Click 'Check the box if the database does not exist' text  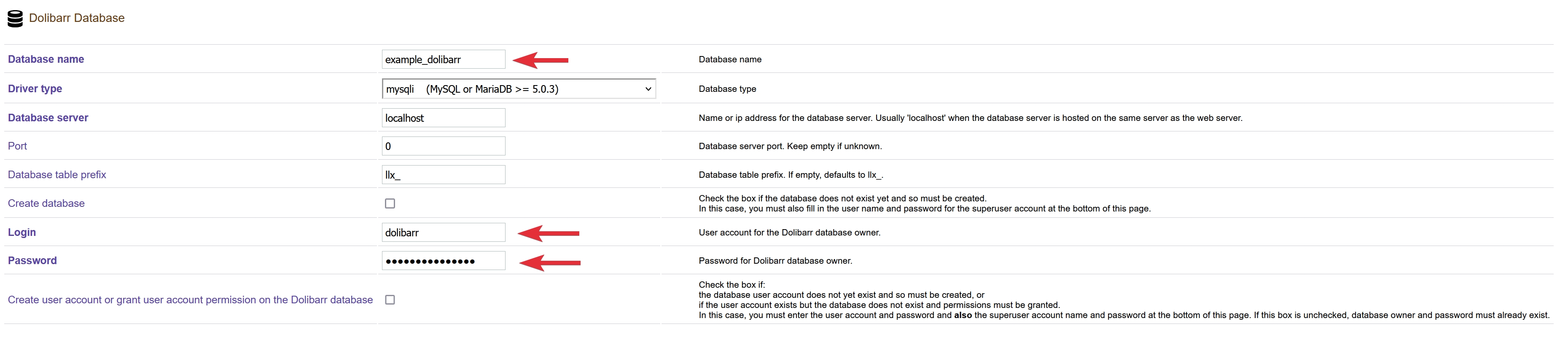(843, 198)
